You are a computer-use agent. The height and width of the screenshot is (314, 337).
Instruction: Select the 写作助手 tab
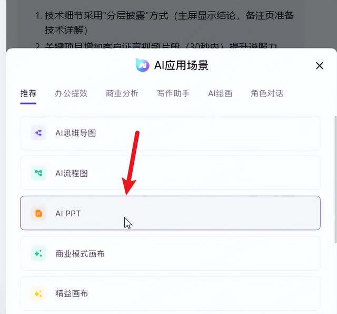click(x=173, y=93)
